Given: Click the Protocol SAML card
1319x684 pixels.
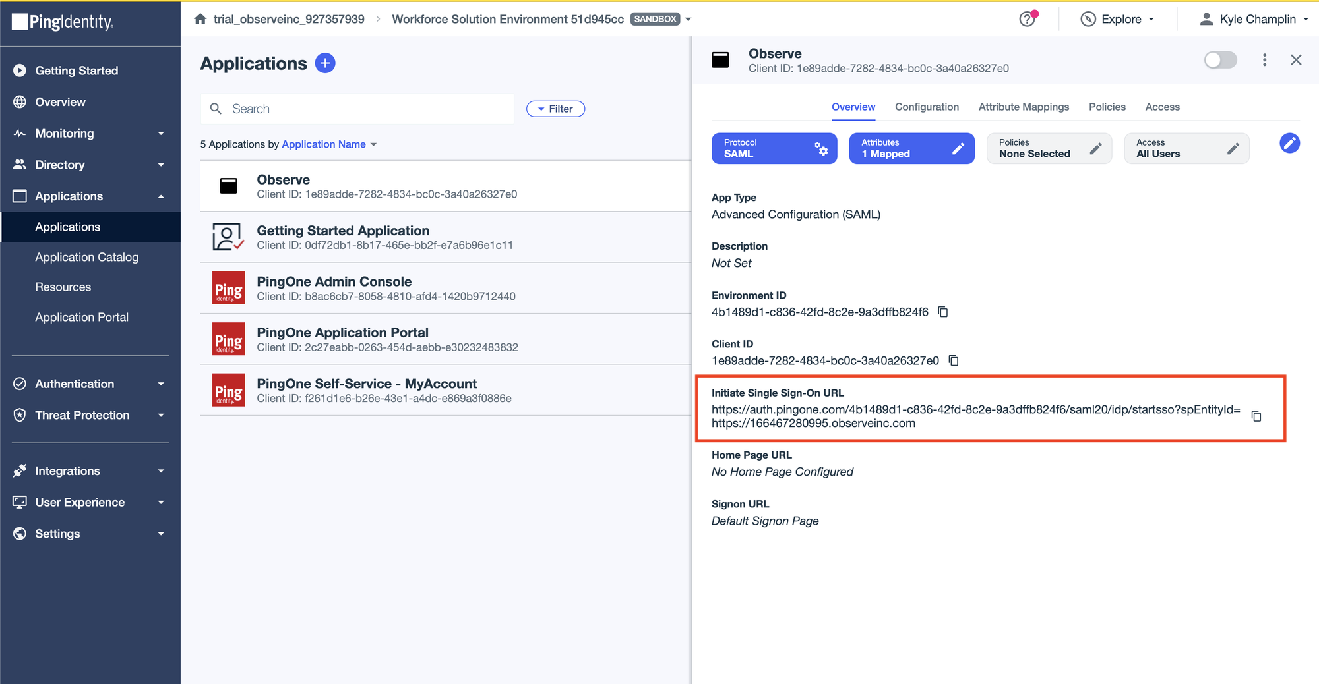Looking at the screenshot, I should click(x=774, y=148).
